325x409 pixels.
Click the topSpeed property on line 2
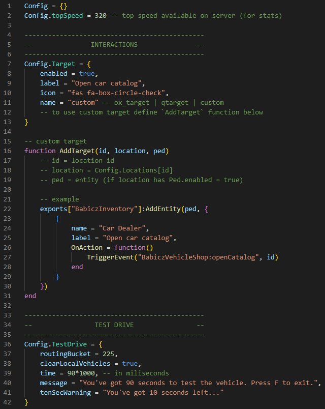coord(67,16)
